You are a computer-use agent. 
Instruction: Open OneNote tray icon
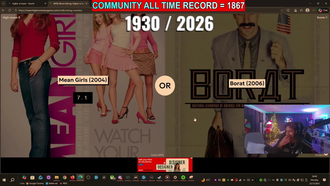point(216,180)
